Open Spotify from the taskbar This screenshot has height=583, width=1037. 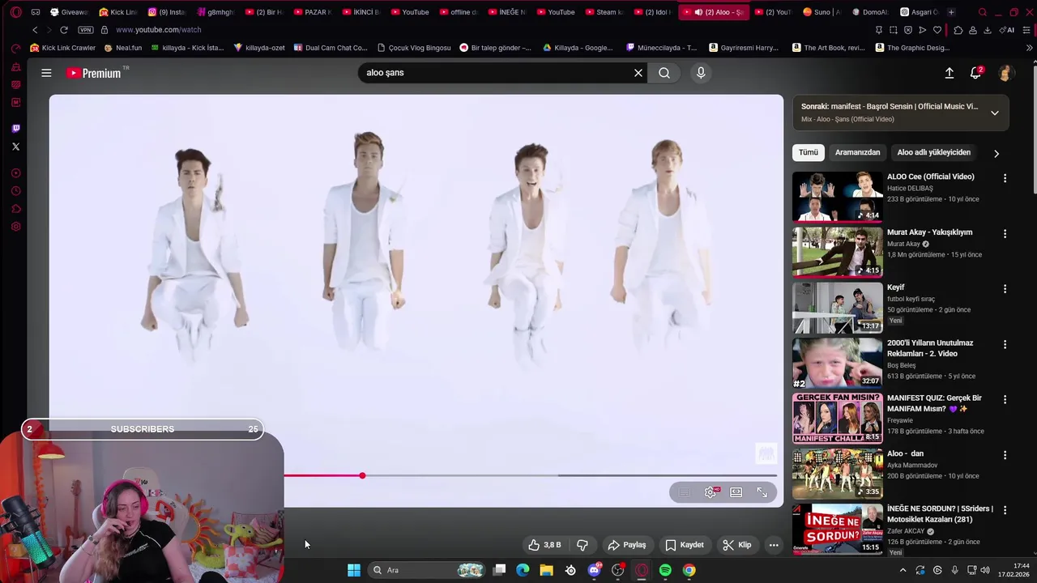click(x=665, y=570)
